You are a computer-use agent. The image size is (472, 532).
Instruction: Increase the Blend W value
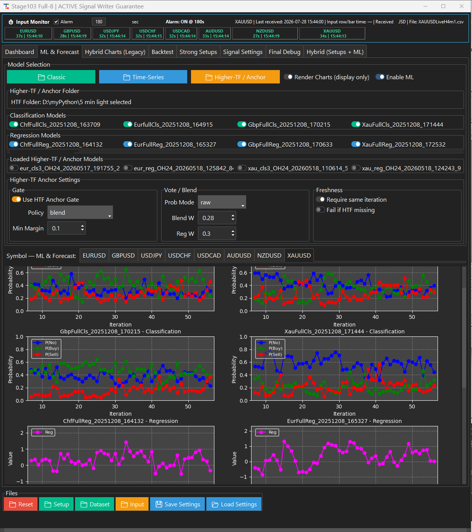[x=233, y=215]
